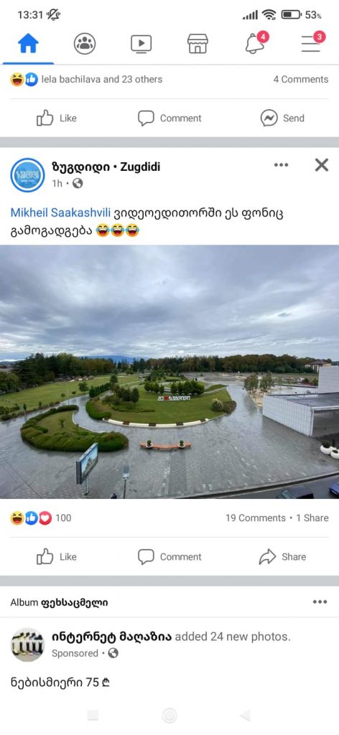339x735 pixels.
Task: Send top post via Messenger
Action: [282, 118]
